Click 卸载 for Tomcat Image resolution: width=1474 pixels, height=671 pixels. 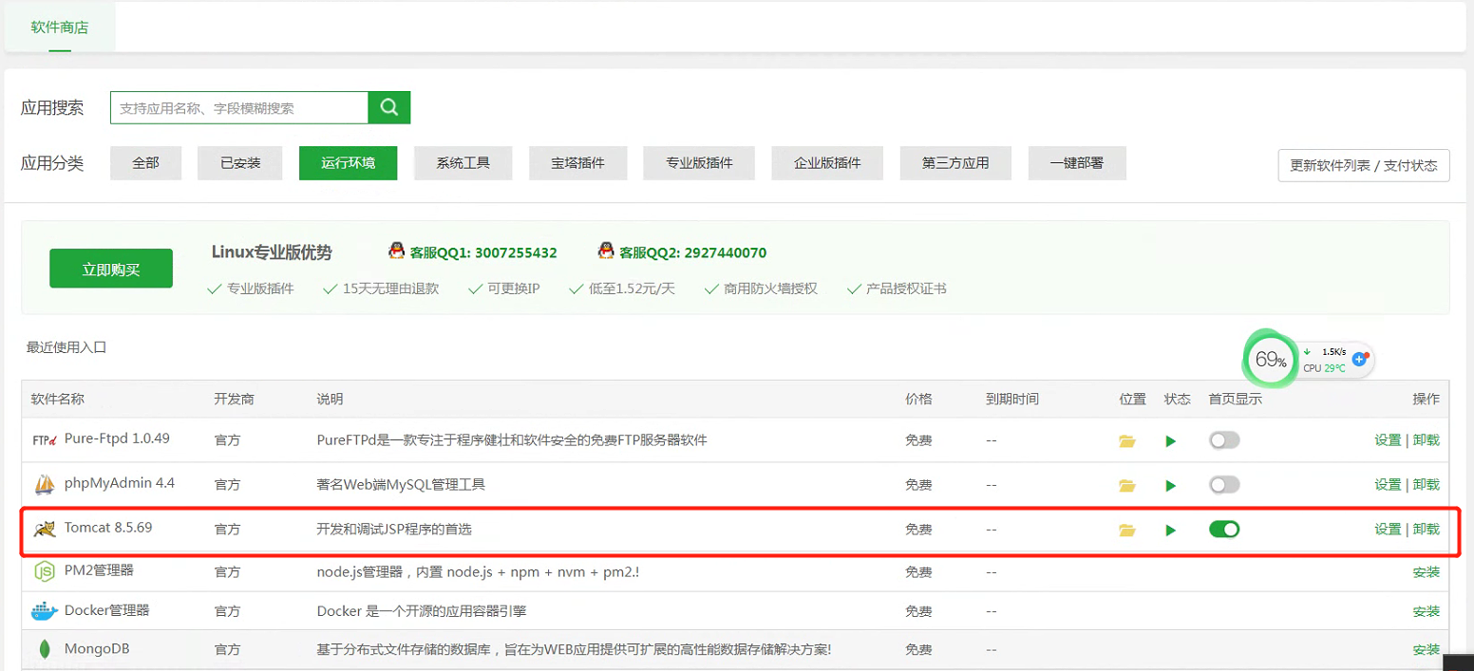tap(1427, 530)
